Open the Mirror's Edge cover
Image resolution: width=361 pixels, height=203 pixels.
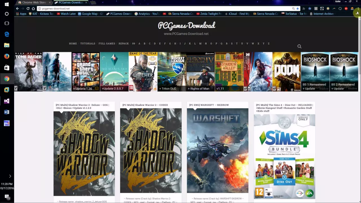click(x=258, y=72)
